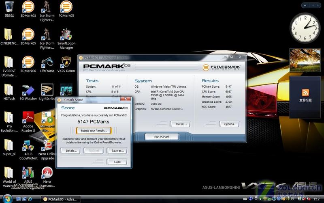Open the World of Warcraft folder
The height and width of the screenshot is (203, 324).
click(9, 177)
